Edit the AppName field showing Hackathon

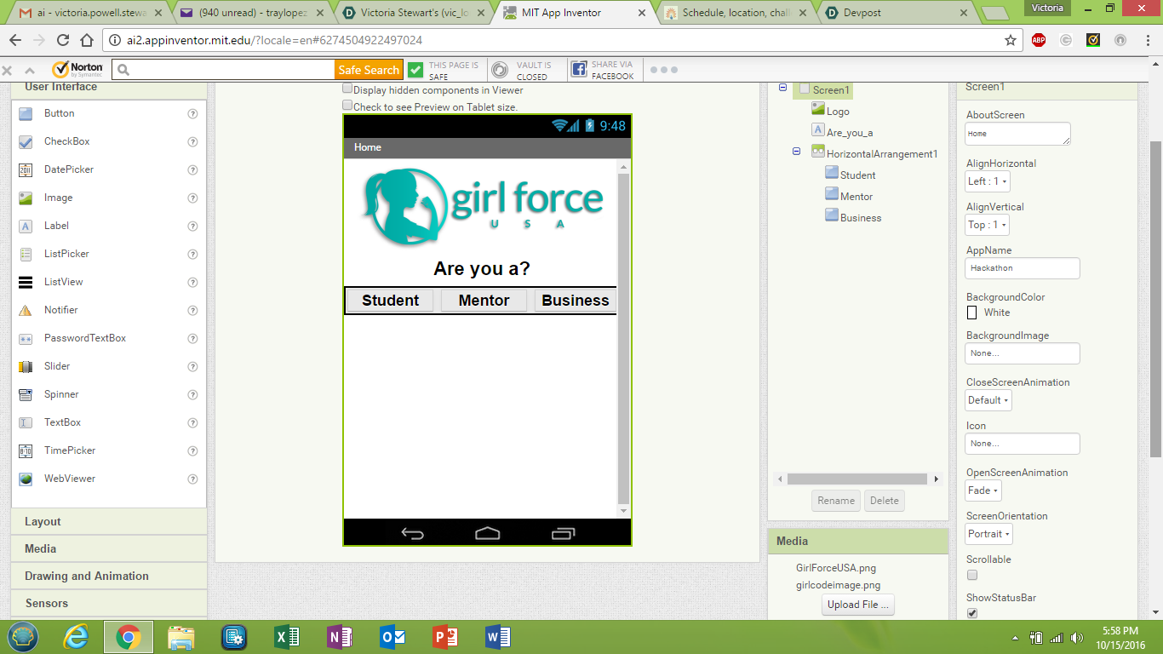(1022, 267)
